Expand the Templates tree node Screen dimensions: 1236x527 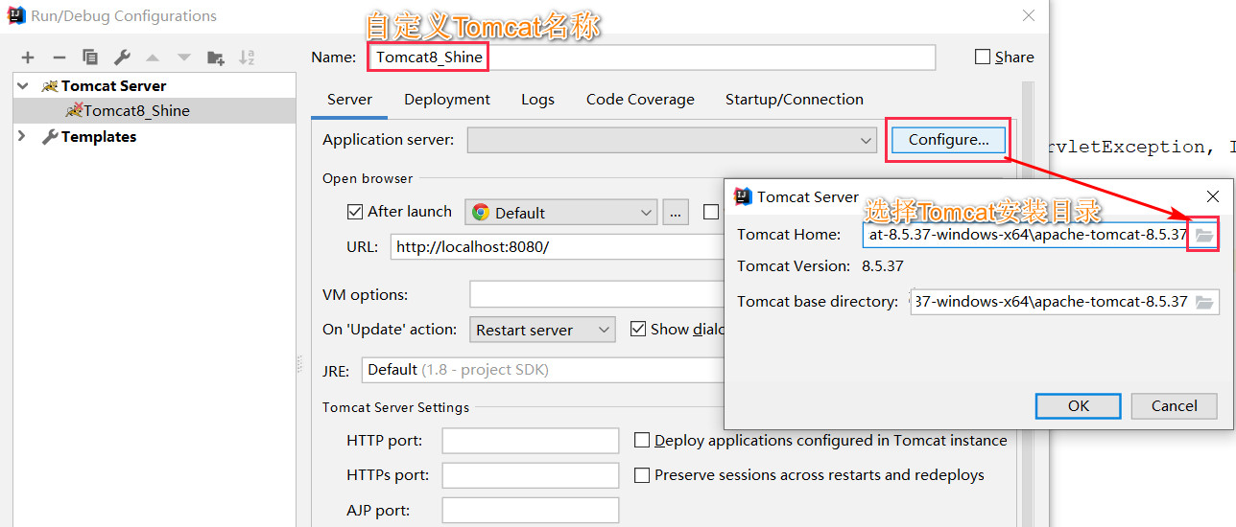pyautogui.click(x=22, y=136)
